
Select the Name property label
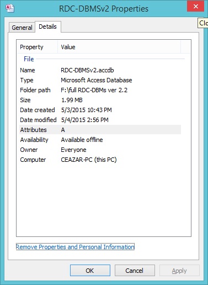[28, 70]
